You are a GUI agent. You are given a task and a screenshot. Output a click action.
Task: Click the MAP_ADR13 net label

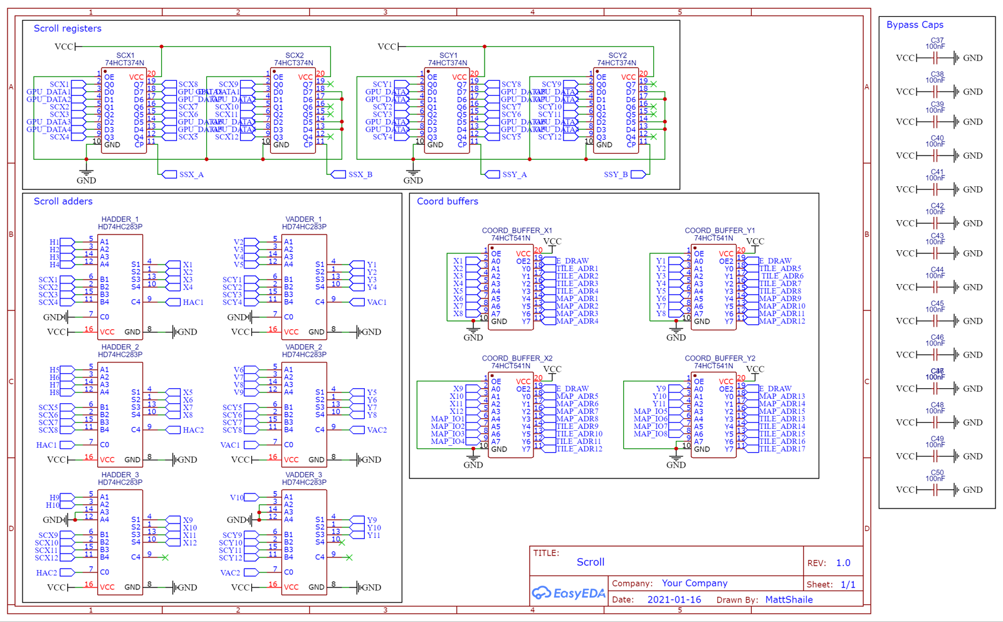point(782,396)
